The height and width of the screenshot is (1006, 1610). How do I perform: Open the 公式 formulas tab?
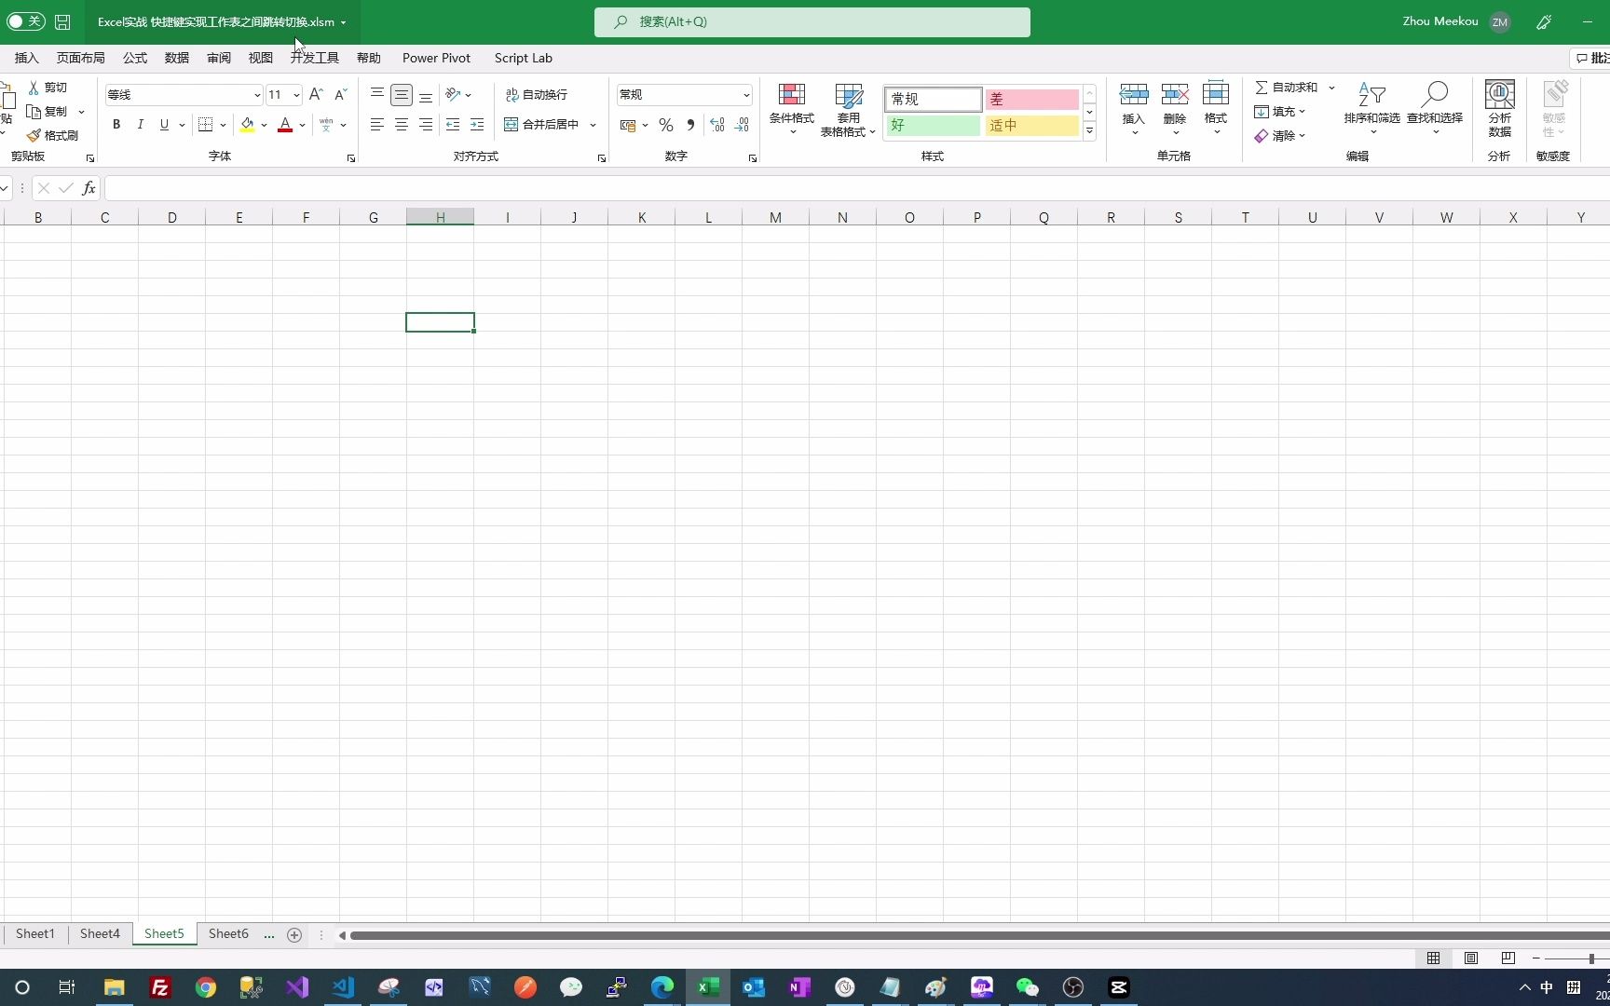135,58
